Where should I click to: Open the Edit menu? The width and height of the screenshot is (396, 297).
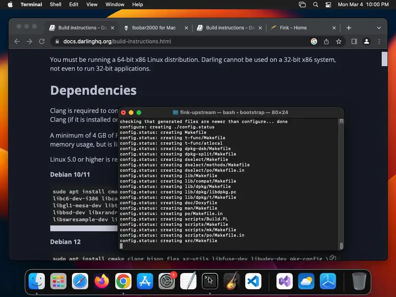coord(74,4)
